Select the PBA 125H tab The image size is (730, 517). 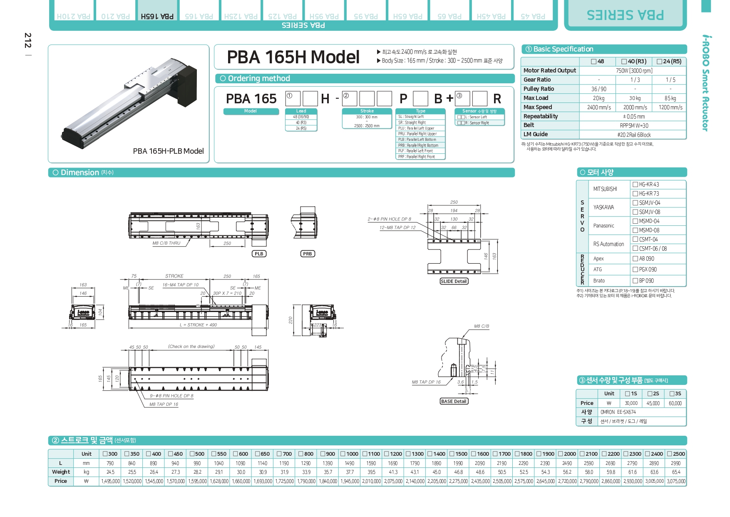pos(241,10)
